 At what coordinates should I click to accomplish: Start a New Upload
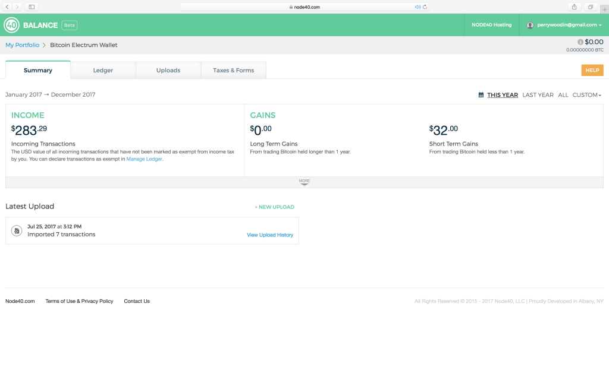pyautogui.click(x=274, y=207)
